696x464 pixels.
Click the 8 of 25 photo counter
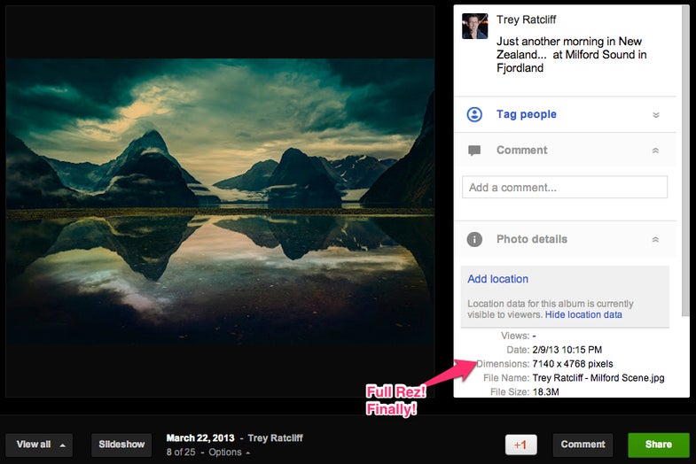coord(181,452)
